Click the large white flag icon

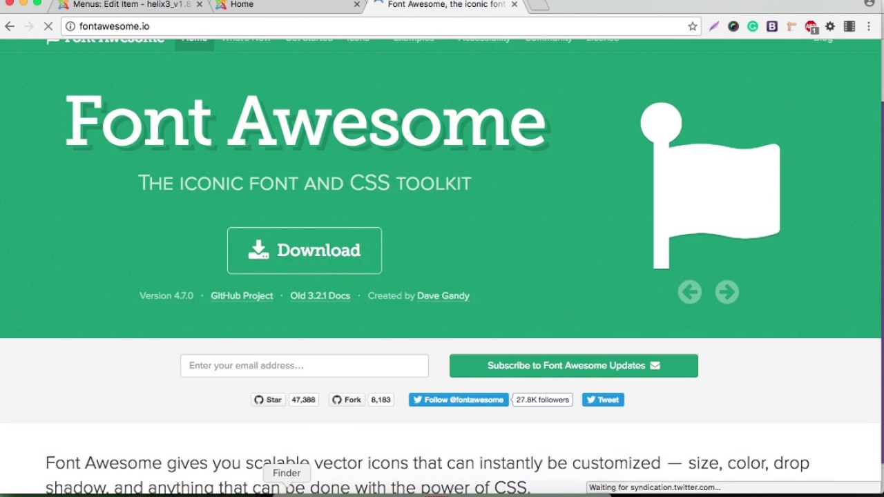click(x=710, y=185)
